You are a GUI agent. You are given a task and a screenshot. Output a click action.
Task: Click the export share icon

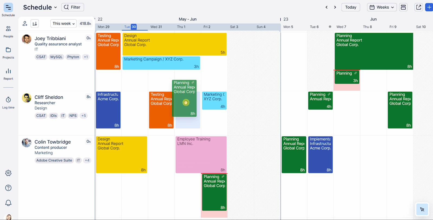418,7
